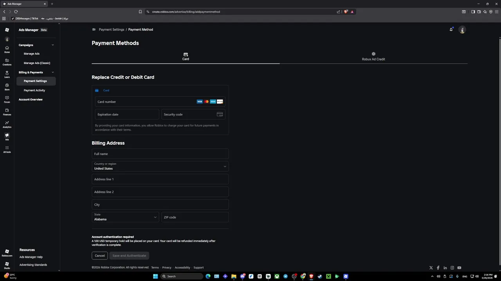
Task: Open the Privacy footer link
Action: click(x=167, y=268)
